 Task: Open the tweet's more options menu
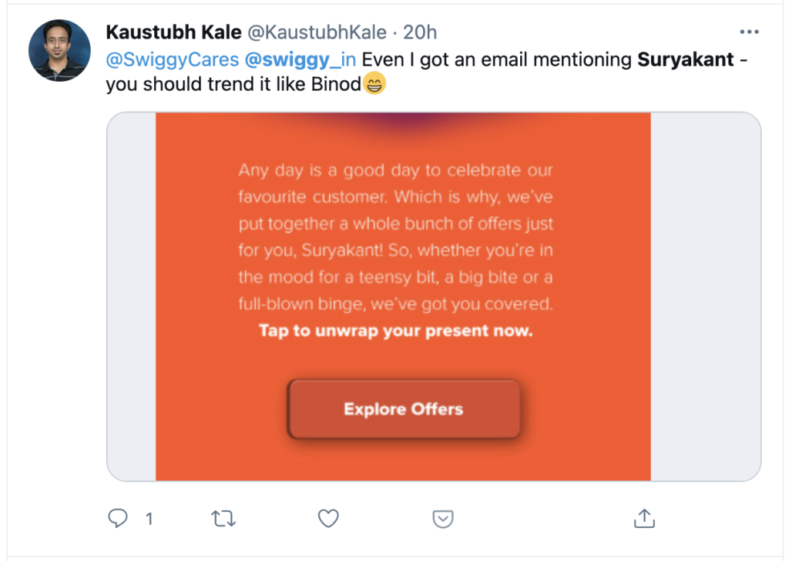click(749, 32)
